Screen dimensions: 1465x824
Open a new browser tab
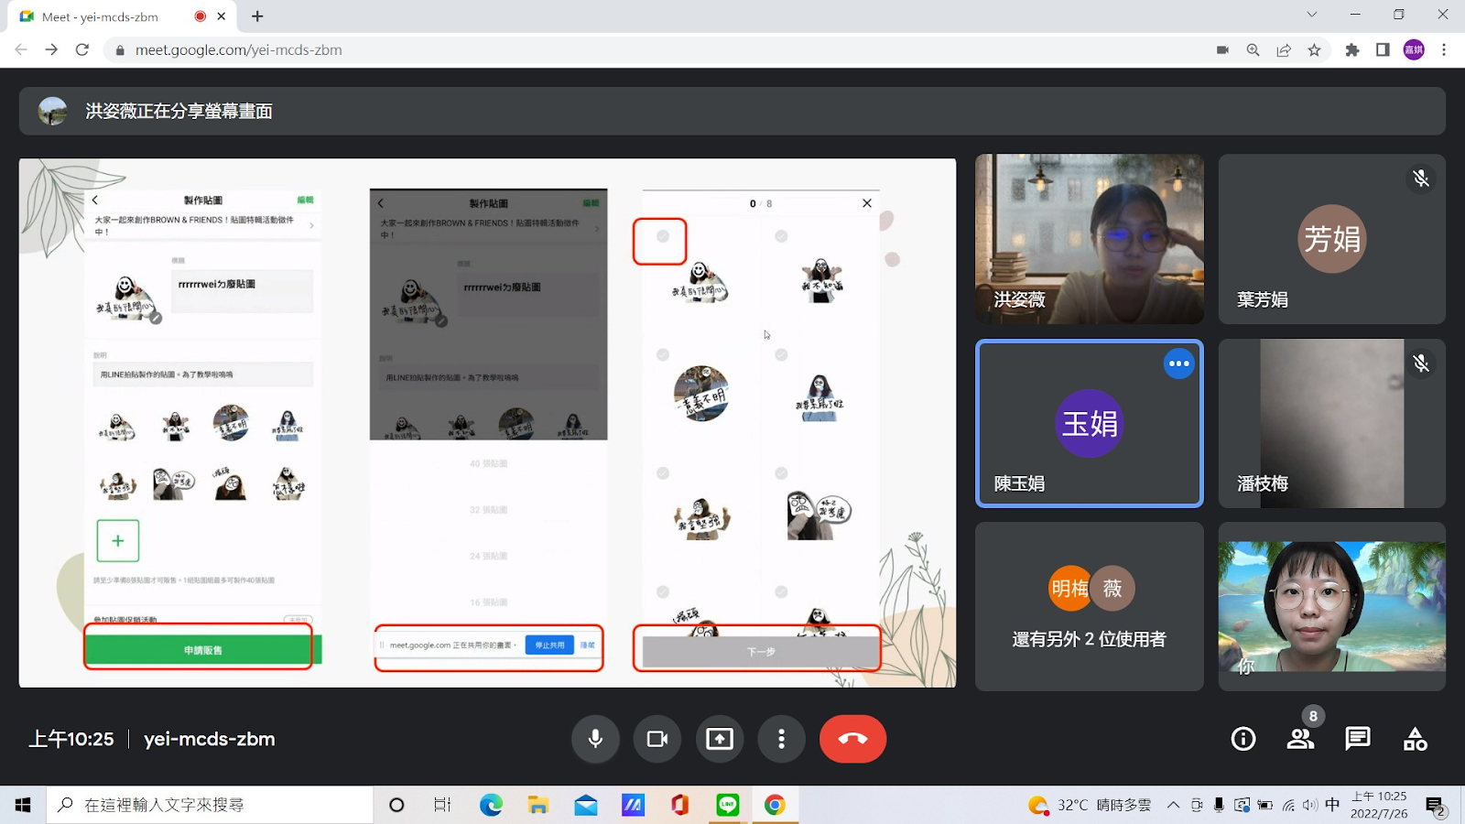point(257,16)
